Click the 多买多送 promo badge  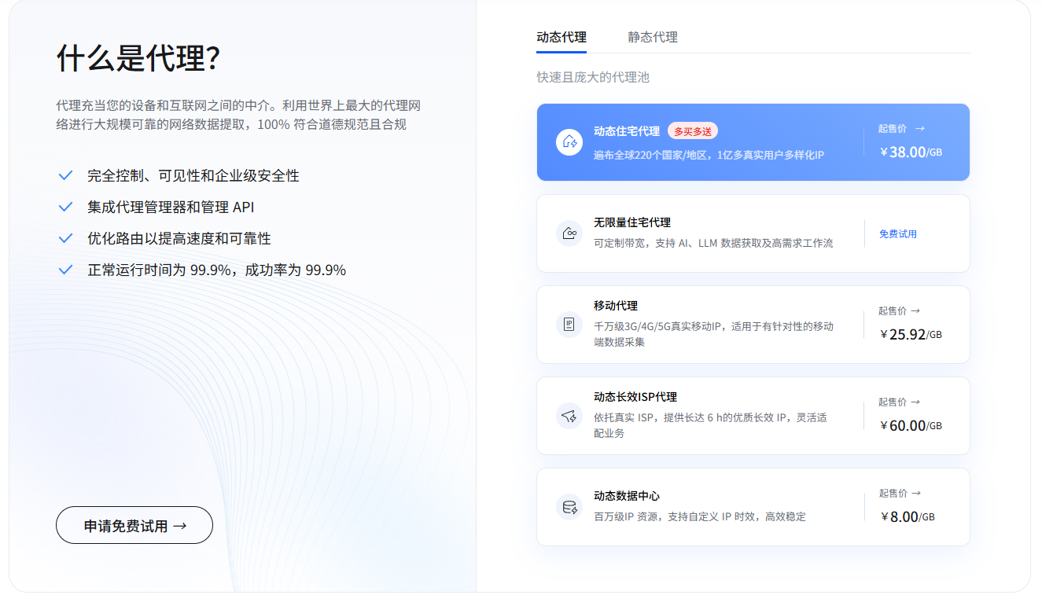point(693,131)
